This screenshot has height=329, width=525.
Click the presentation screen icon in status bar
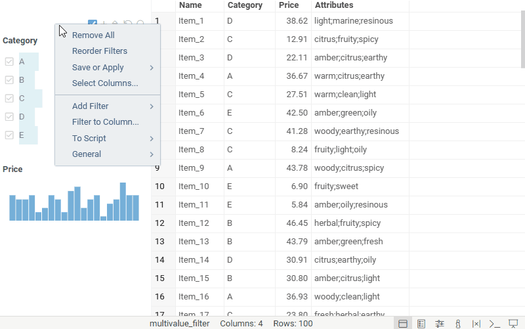(x=513, y=324)
